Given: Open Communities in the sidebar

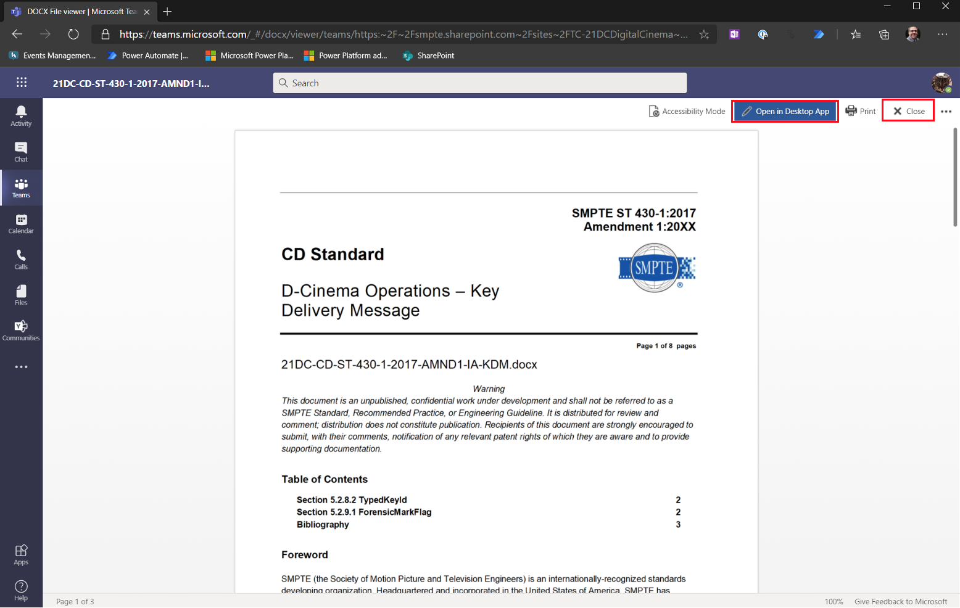Looking at the screenshot, I should point(21,330).
